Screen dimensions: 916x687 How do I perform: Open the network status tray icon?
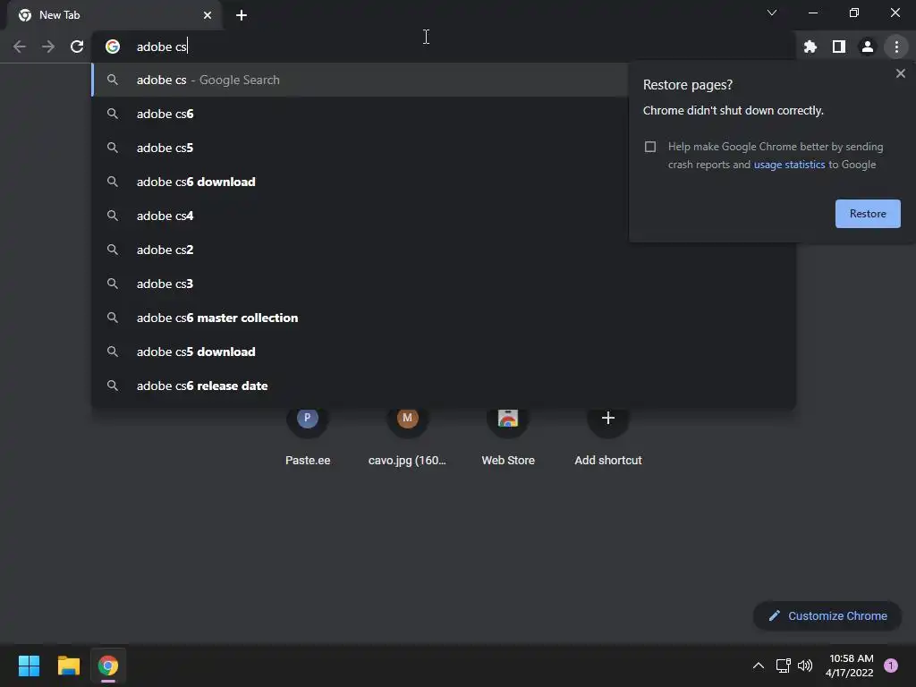784,666
